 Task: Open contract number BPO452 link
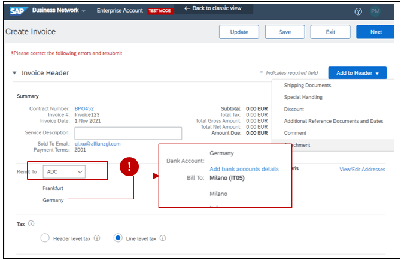click(84, 108)
